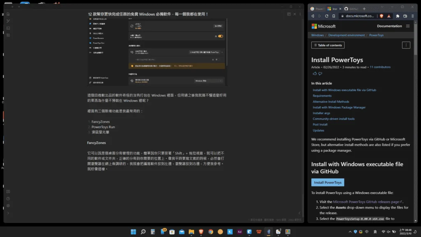This screenshot has height=237, width=421.
Task: Open the Brave Rewards triangle icon
Action: click(x=389, y=16)
